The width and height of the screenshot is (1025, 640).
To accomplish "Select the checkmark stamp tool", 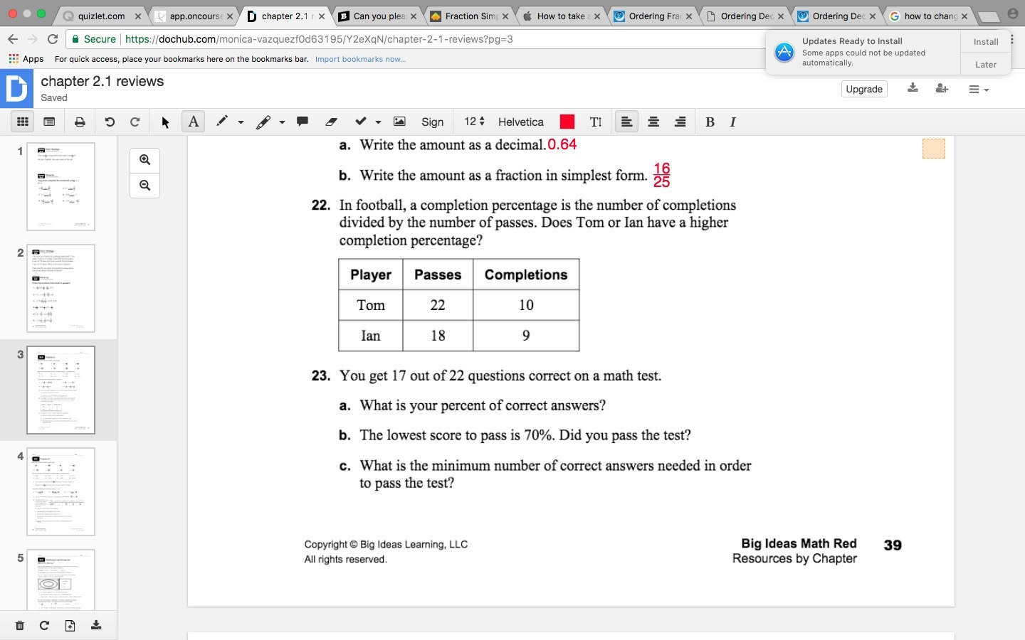I will pyautogui.click(x=361, y=122).
